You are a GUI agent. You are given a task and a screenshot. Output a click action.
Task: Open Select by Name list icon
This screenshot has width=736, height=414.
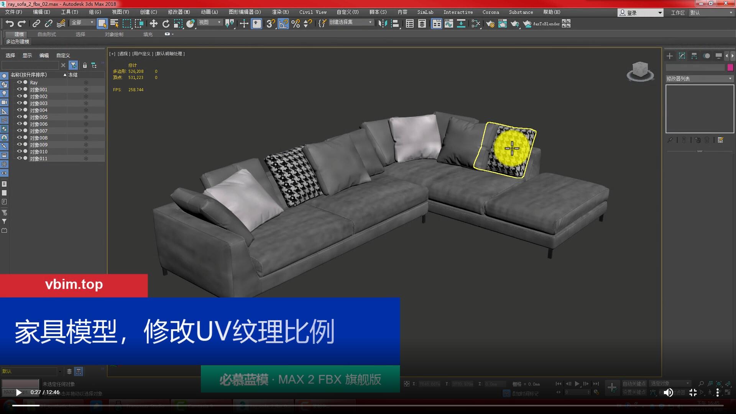click(114, 24)
